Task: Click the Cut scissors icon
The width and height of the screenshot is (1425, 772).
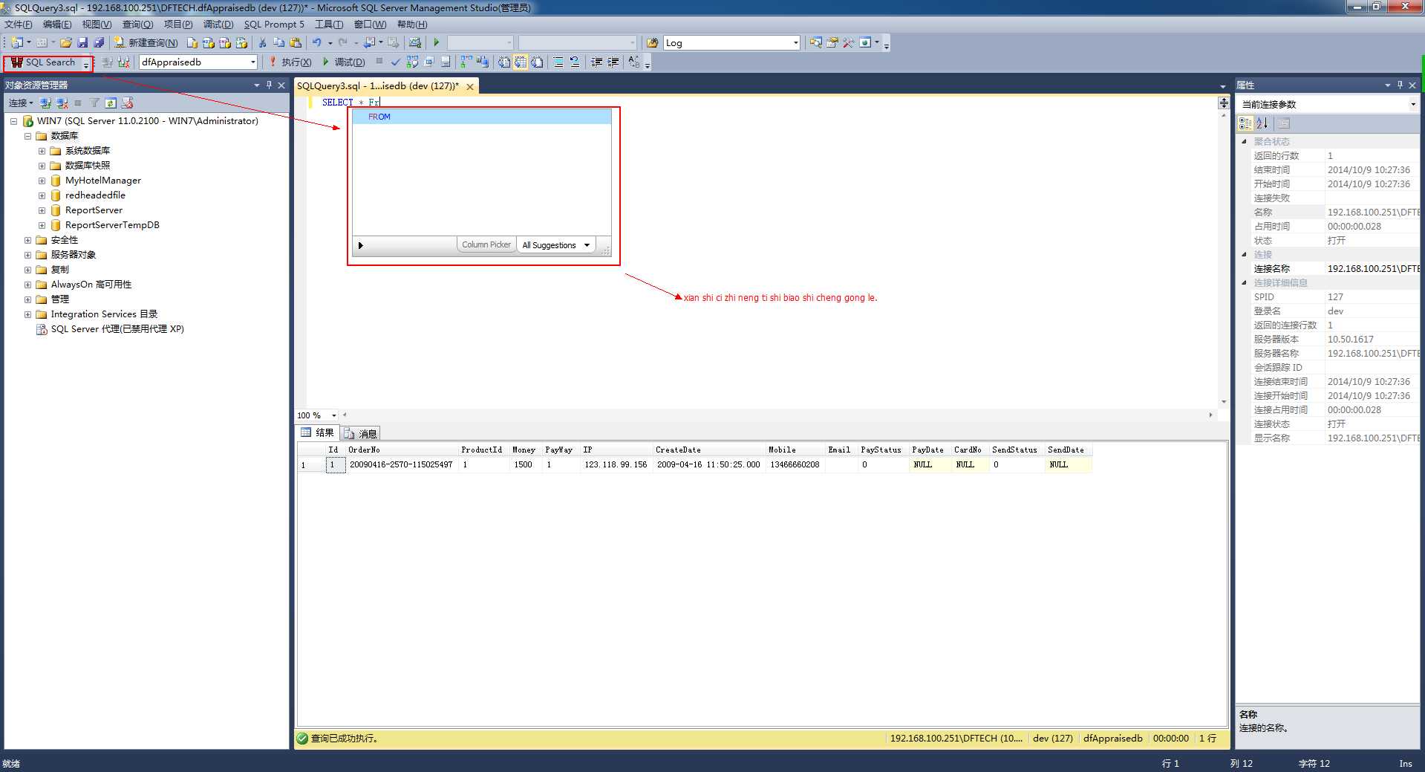Action: (262, 42)
